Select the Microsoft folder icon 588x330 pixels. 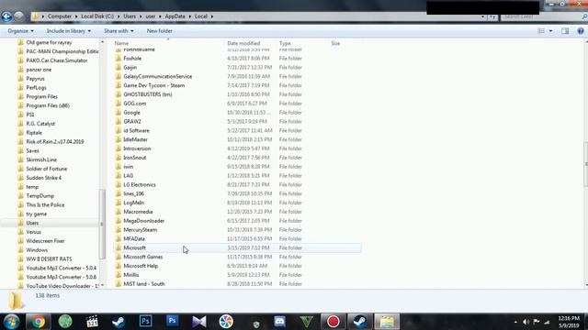119,247
